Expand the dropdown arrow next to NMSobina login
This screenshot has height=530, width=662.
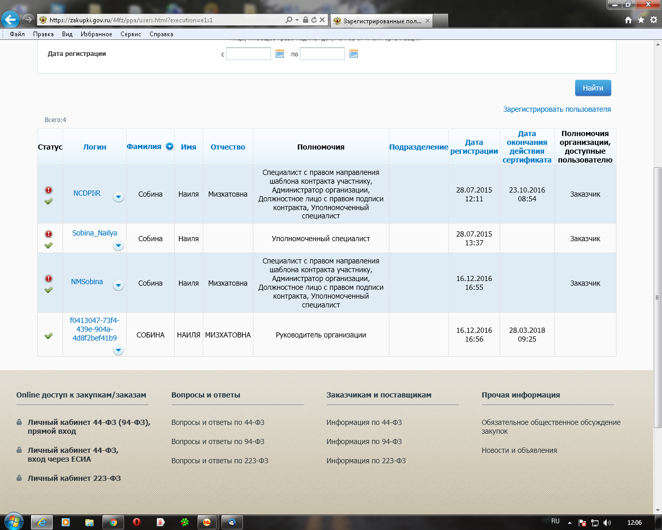click(x=118, y=285)
